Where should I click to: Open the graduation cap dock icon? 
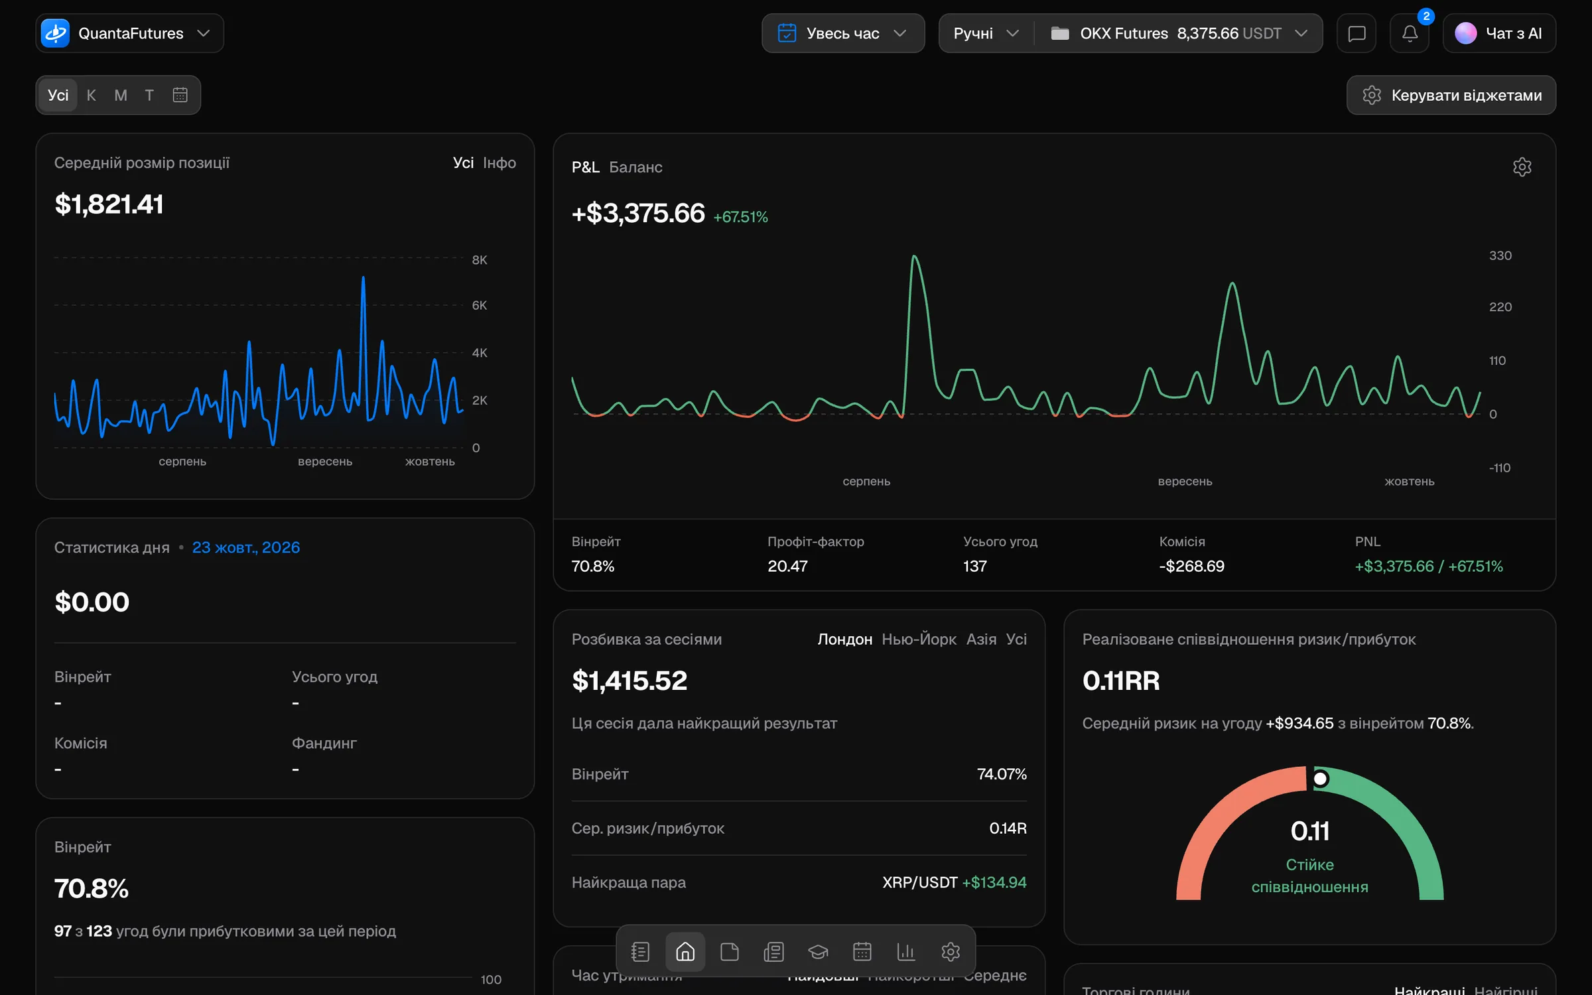(818, 952)
